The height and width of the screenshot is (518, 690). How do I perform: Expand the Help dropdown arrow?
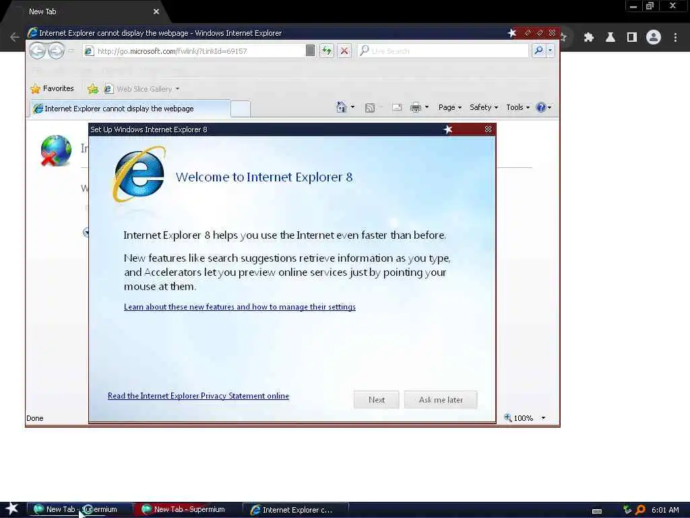(550, 107)
